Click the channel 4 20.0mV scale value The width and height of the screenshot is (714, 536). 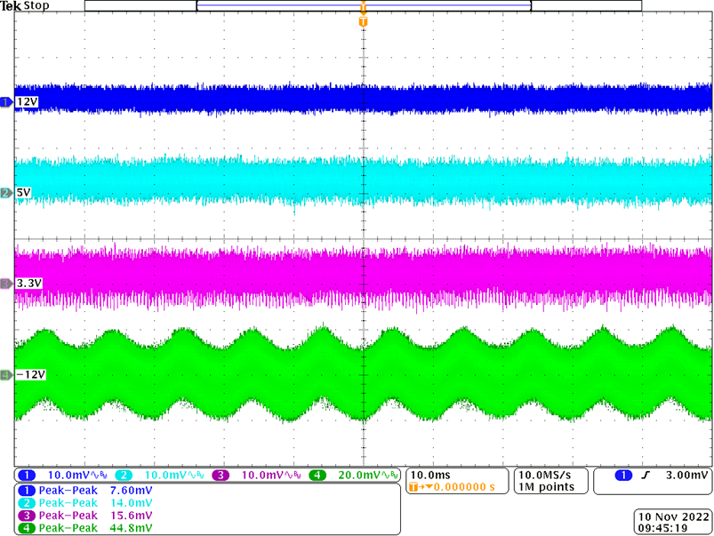pos(359,475)
